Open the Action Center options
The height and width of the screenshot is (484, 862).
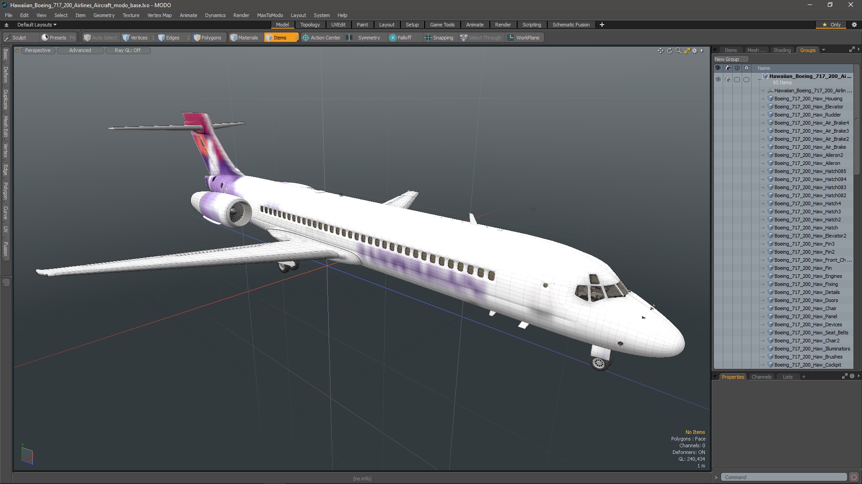(321, 38)
